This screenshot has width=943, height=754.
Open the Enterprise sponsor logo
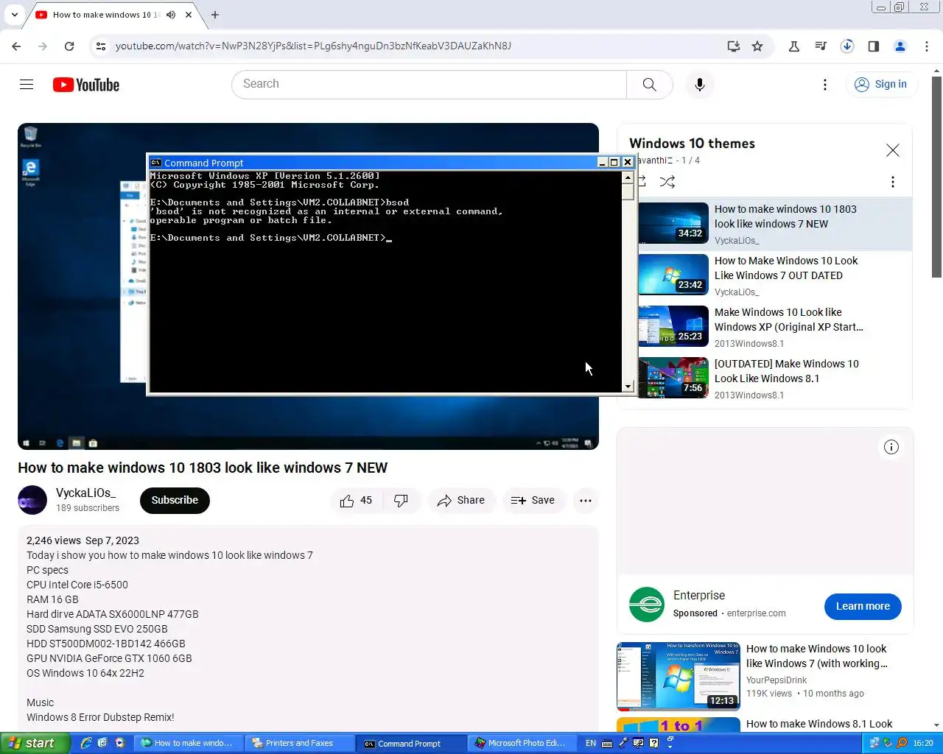647,605
